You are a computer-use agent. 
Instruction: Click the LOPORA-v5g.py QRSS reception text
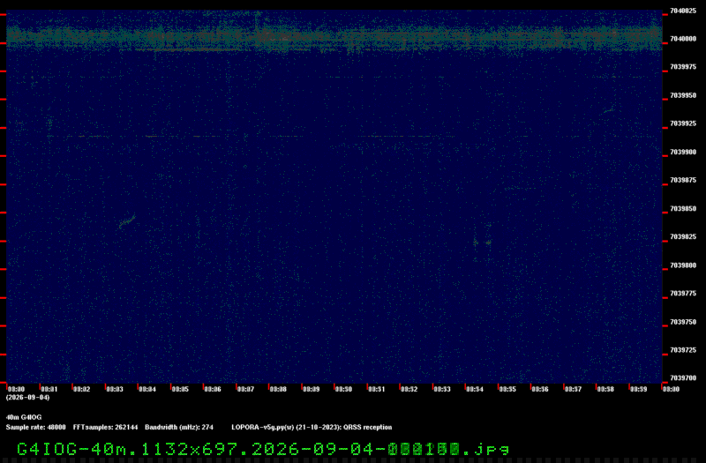312,427
